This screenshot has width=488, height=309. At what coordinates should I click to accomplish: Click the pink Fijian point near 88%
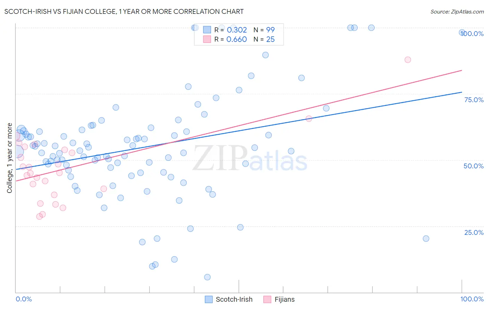pos(408,60)
